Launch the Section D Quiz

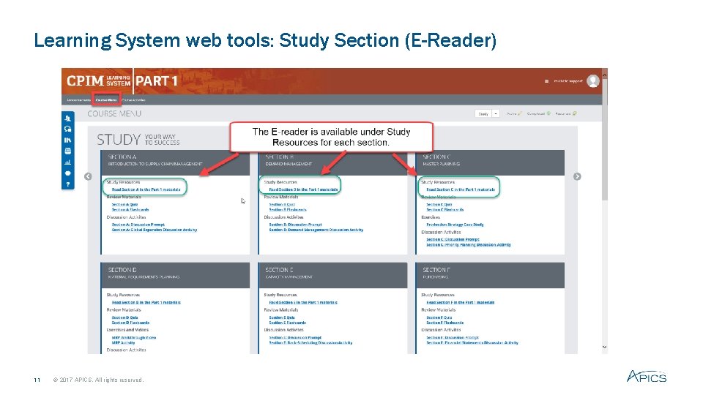tap(124, 317)
